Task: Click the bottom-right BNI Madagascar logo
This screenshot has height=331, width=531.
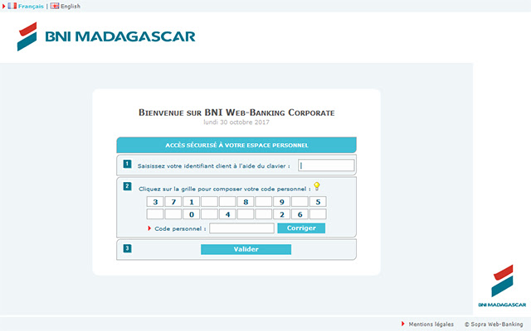Action: (502, 286)
